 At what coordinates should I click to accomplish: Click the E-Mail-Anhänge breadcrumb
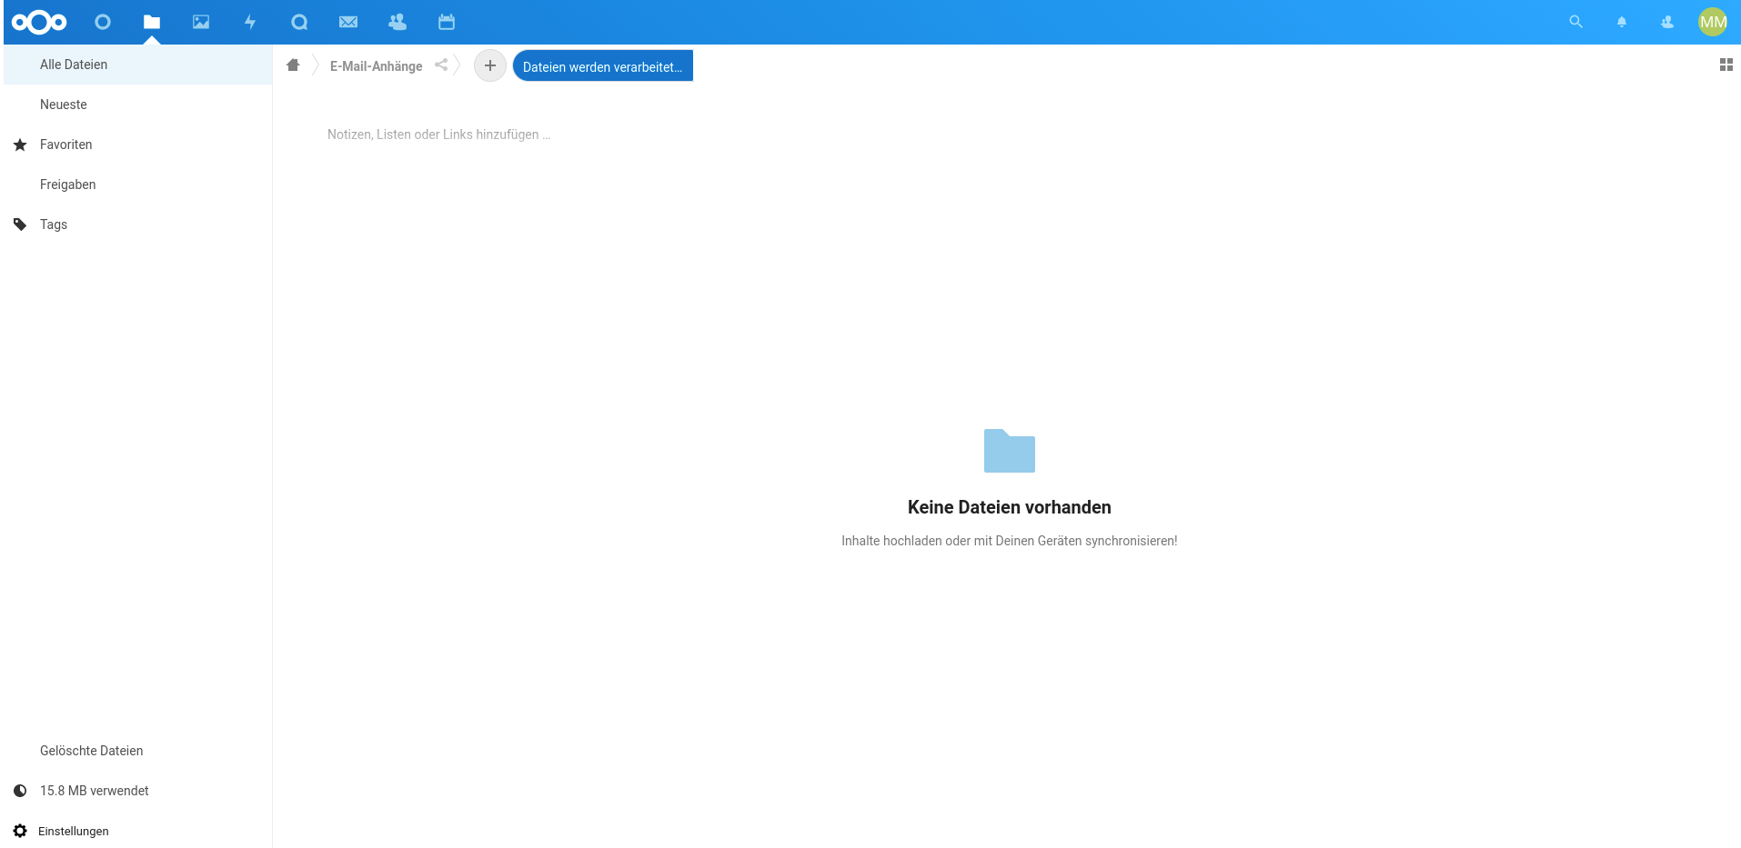(x=377, y=66)
